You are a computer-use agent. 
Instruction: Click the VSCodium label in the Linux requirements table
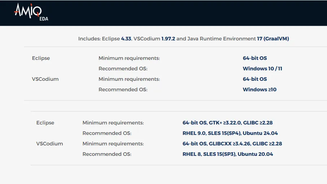(49, 144)
